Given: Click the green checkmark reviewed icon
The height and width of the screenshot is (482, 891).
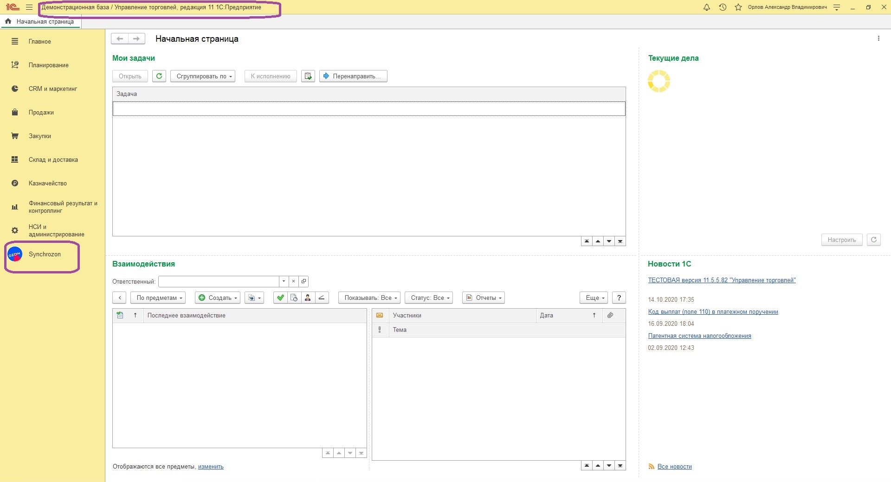Looking at the screenshot, I should pos(280,298).
